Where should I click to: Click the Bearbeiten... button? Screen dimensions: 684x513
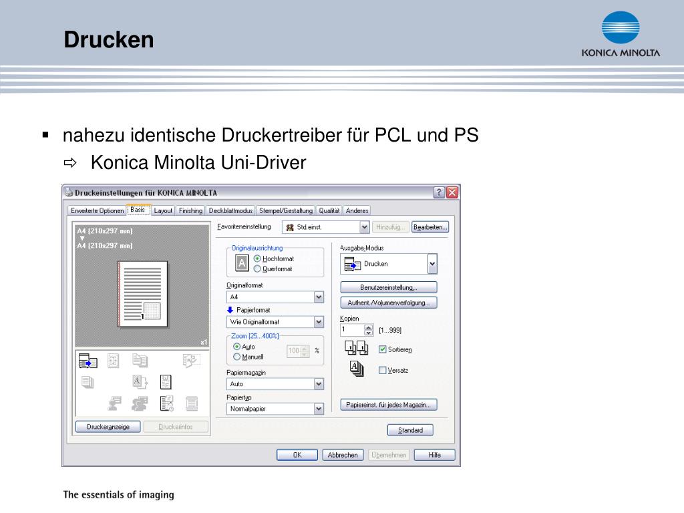[430, 227]
